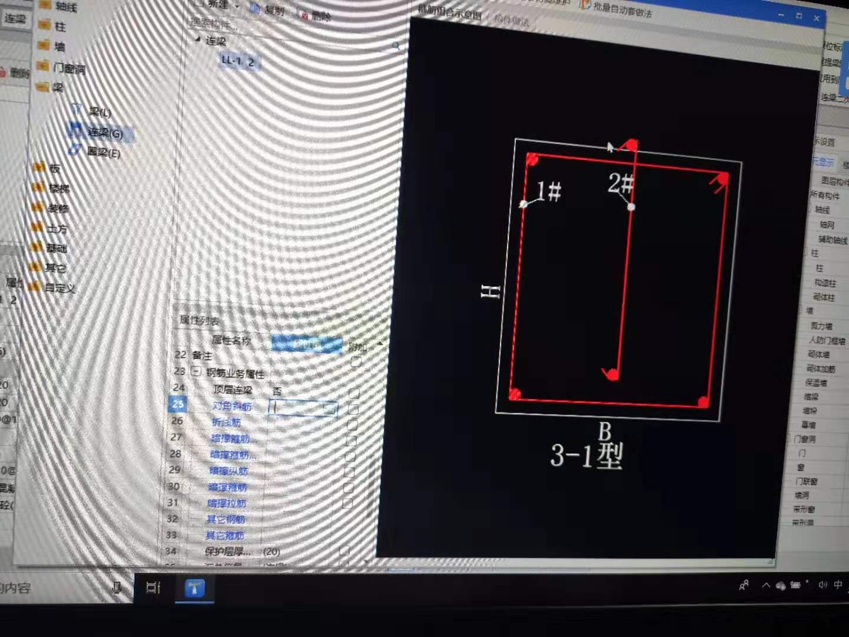Open the 板 folder icon
The width and height of the screenshot is (849, 637).
click(x=40, y=168)
